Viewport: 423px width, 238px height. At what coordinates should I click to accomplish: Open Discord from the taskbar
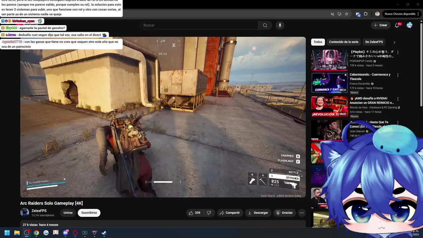65,233
